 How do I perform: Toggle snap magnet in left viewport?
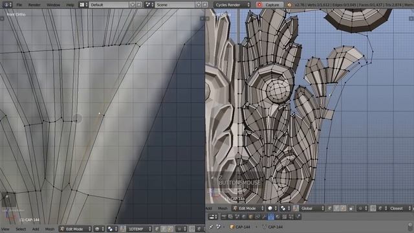pyautogui.click(x=191, y=228)
